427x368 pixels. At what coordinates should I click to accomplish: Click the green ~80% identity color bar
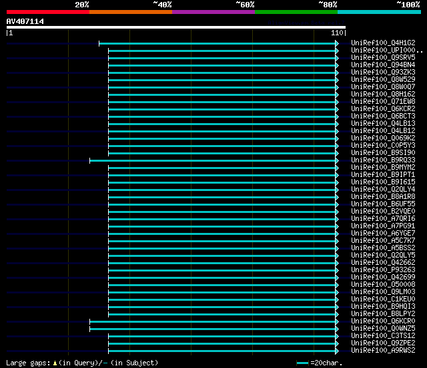point(296,12)
